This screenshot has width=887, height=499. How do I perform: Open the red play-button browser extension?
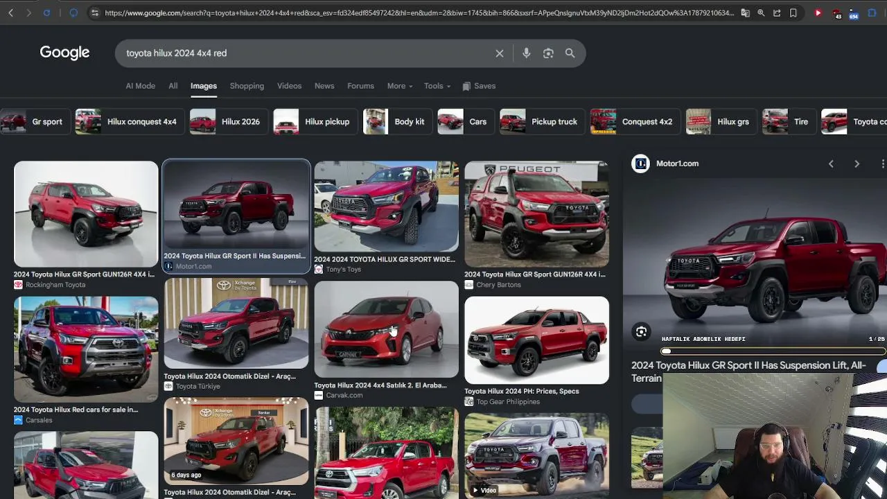click(818, 12)
